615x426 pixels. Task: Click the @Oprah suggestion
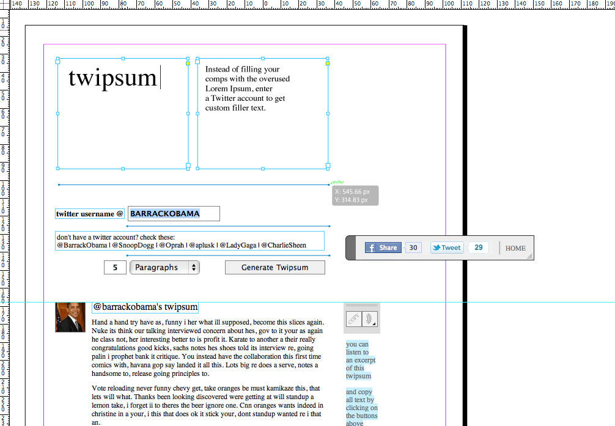pyautogui.click(x=171, y=245)
